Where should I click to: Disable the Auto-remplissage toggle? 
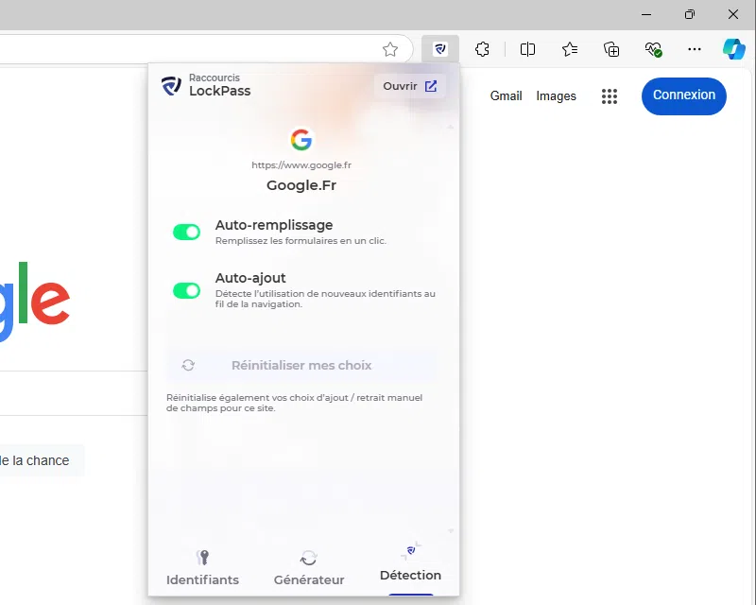[x=186, y=232]
